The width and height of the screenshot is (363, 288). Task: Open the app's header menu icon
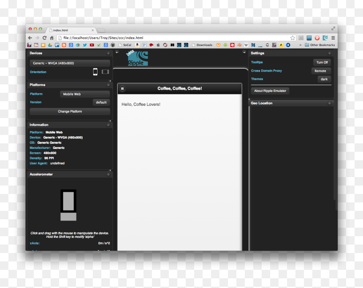122,89
